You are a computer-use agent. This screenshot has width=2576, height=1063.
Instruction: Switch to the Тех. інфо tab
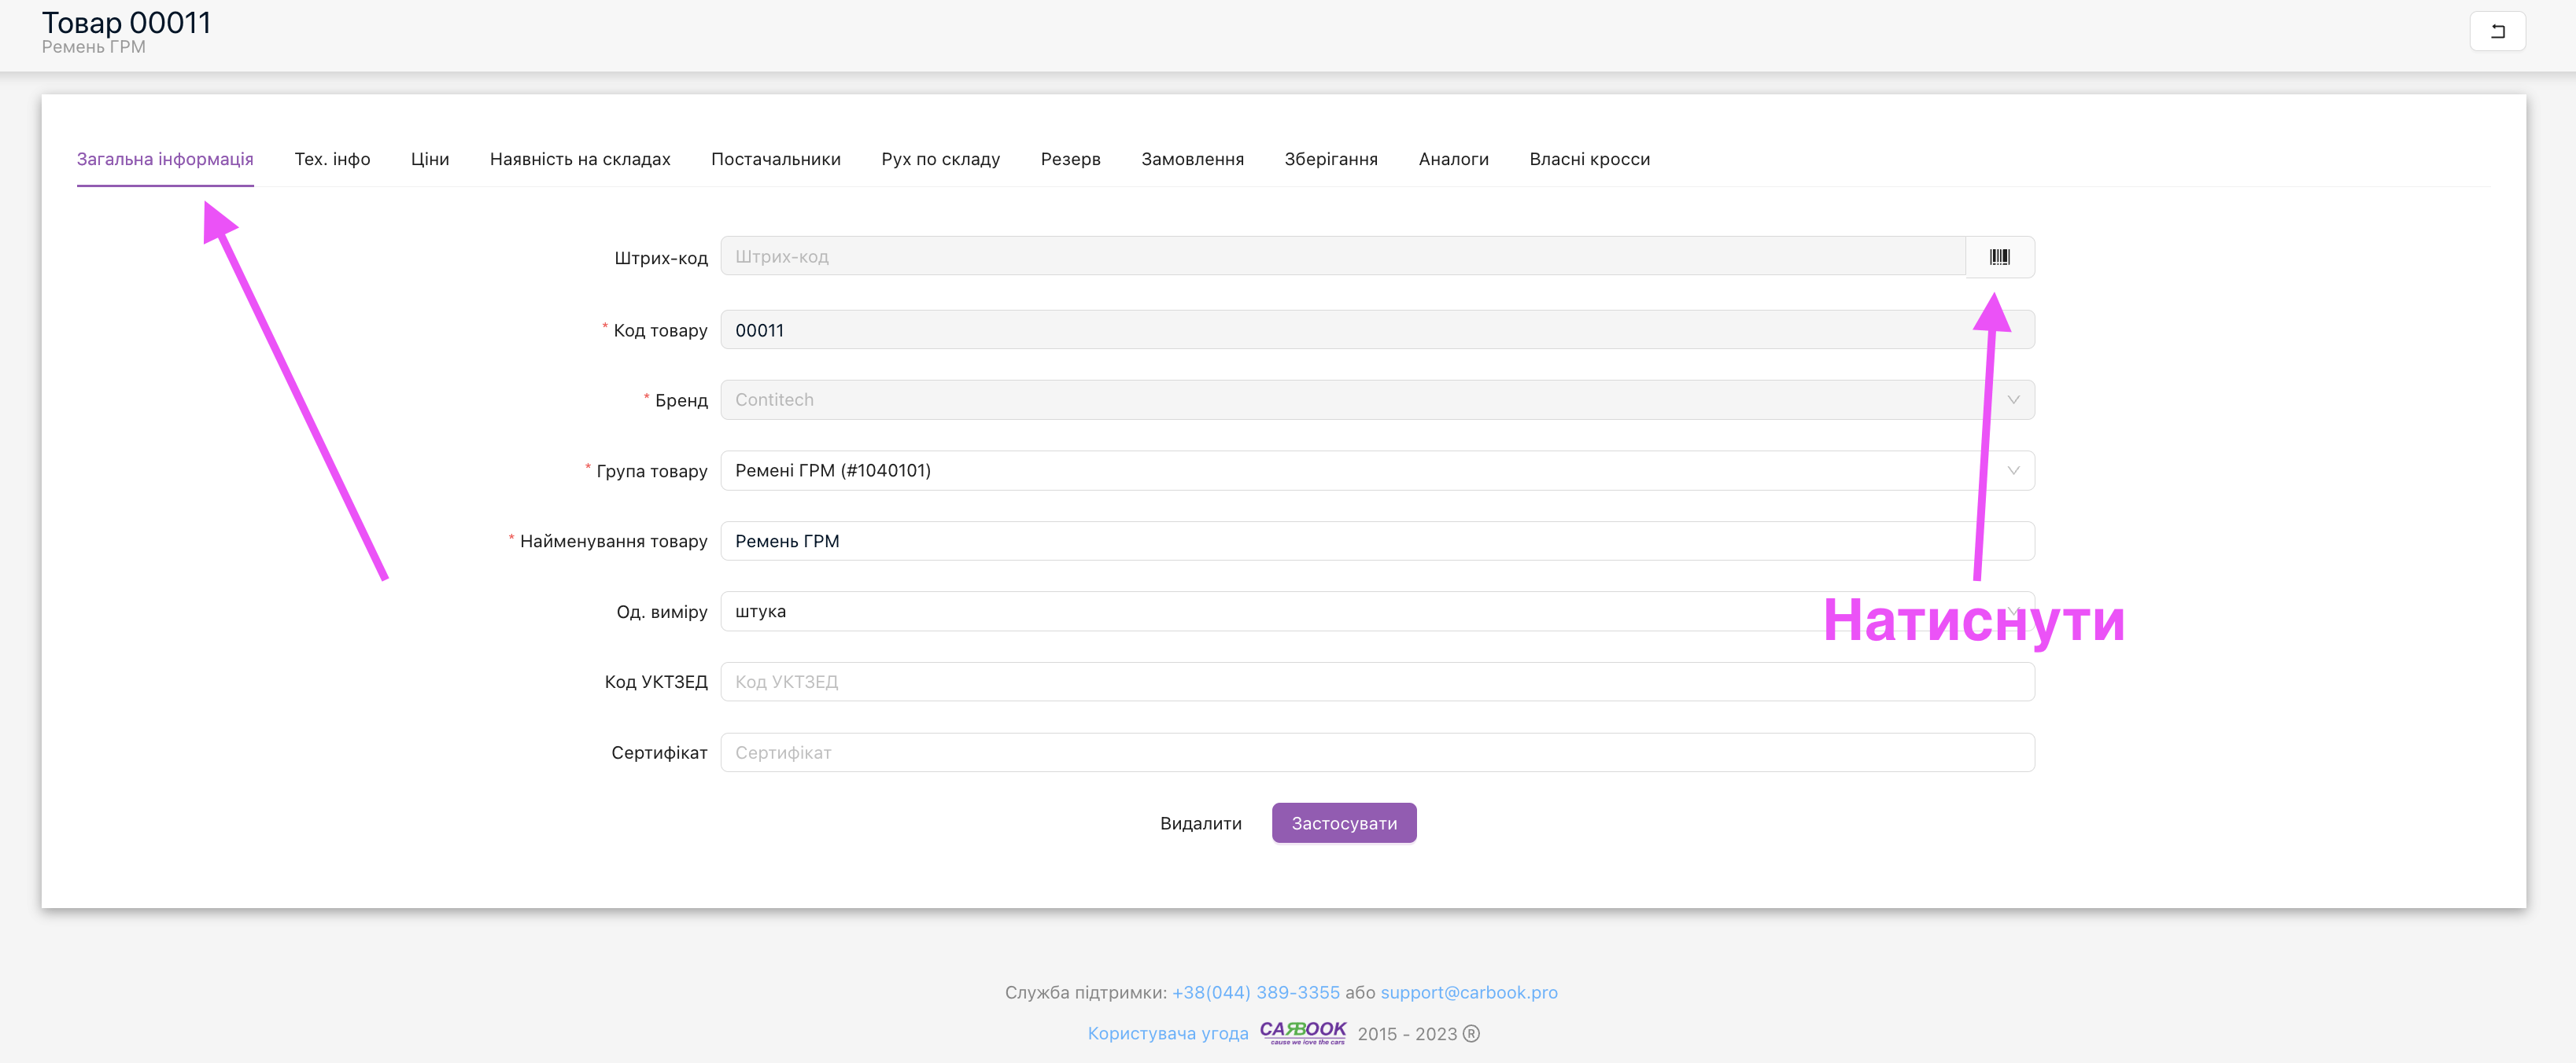332,159
